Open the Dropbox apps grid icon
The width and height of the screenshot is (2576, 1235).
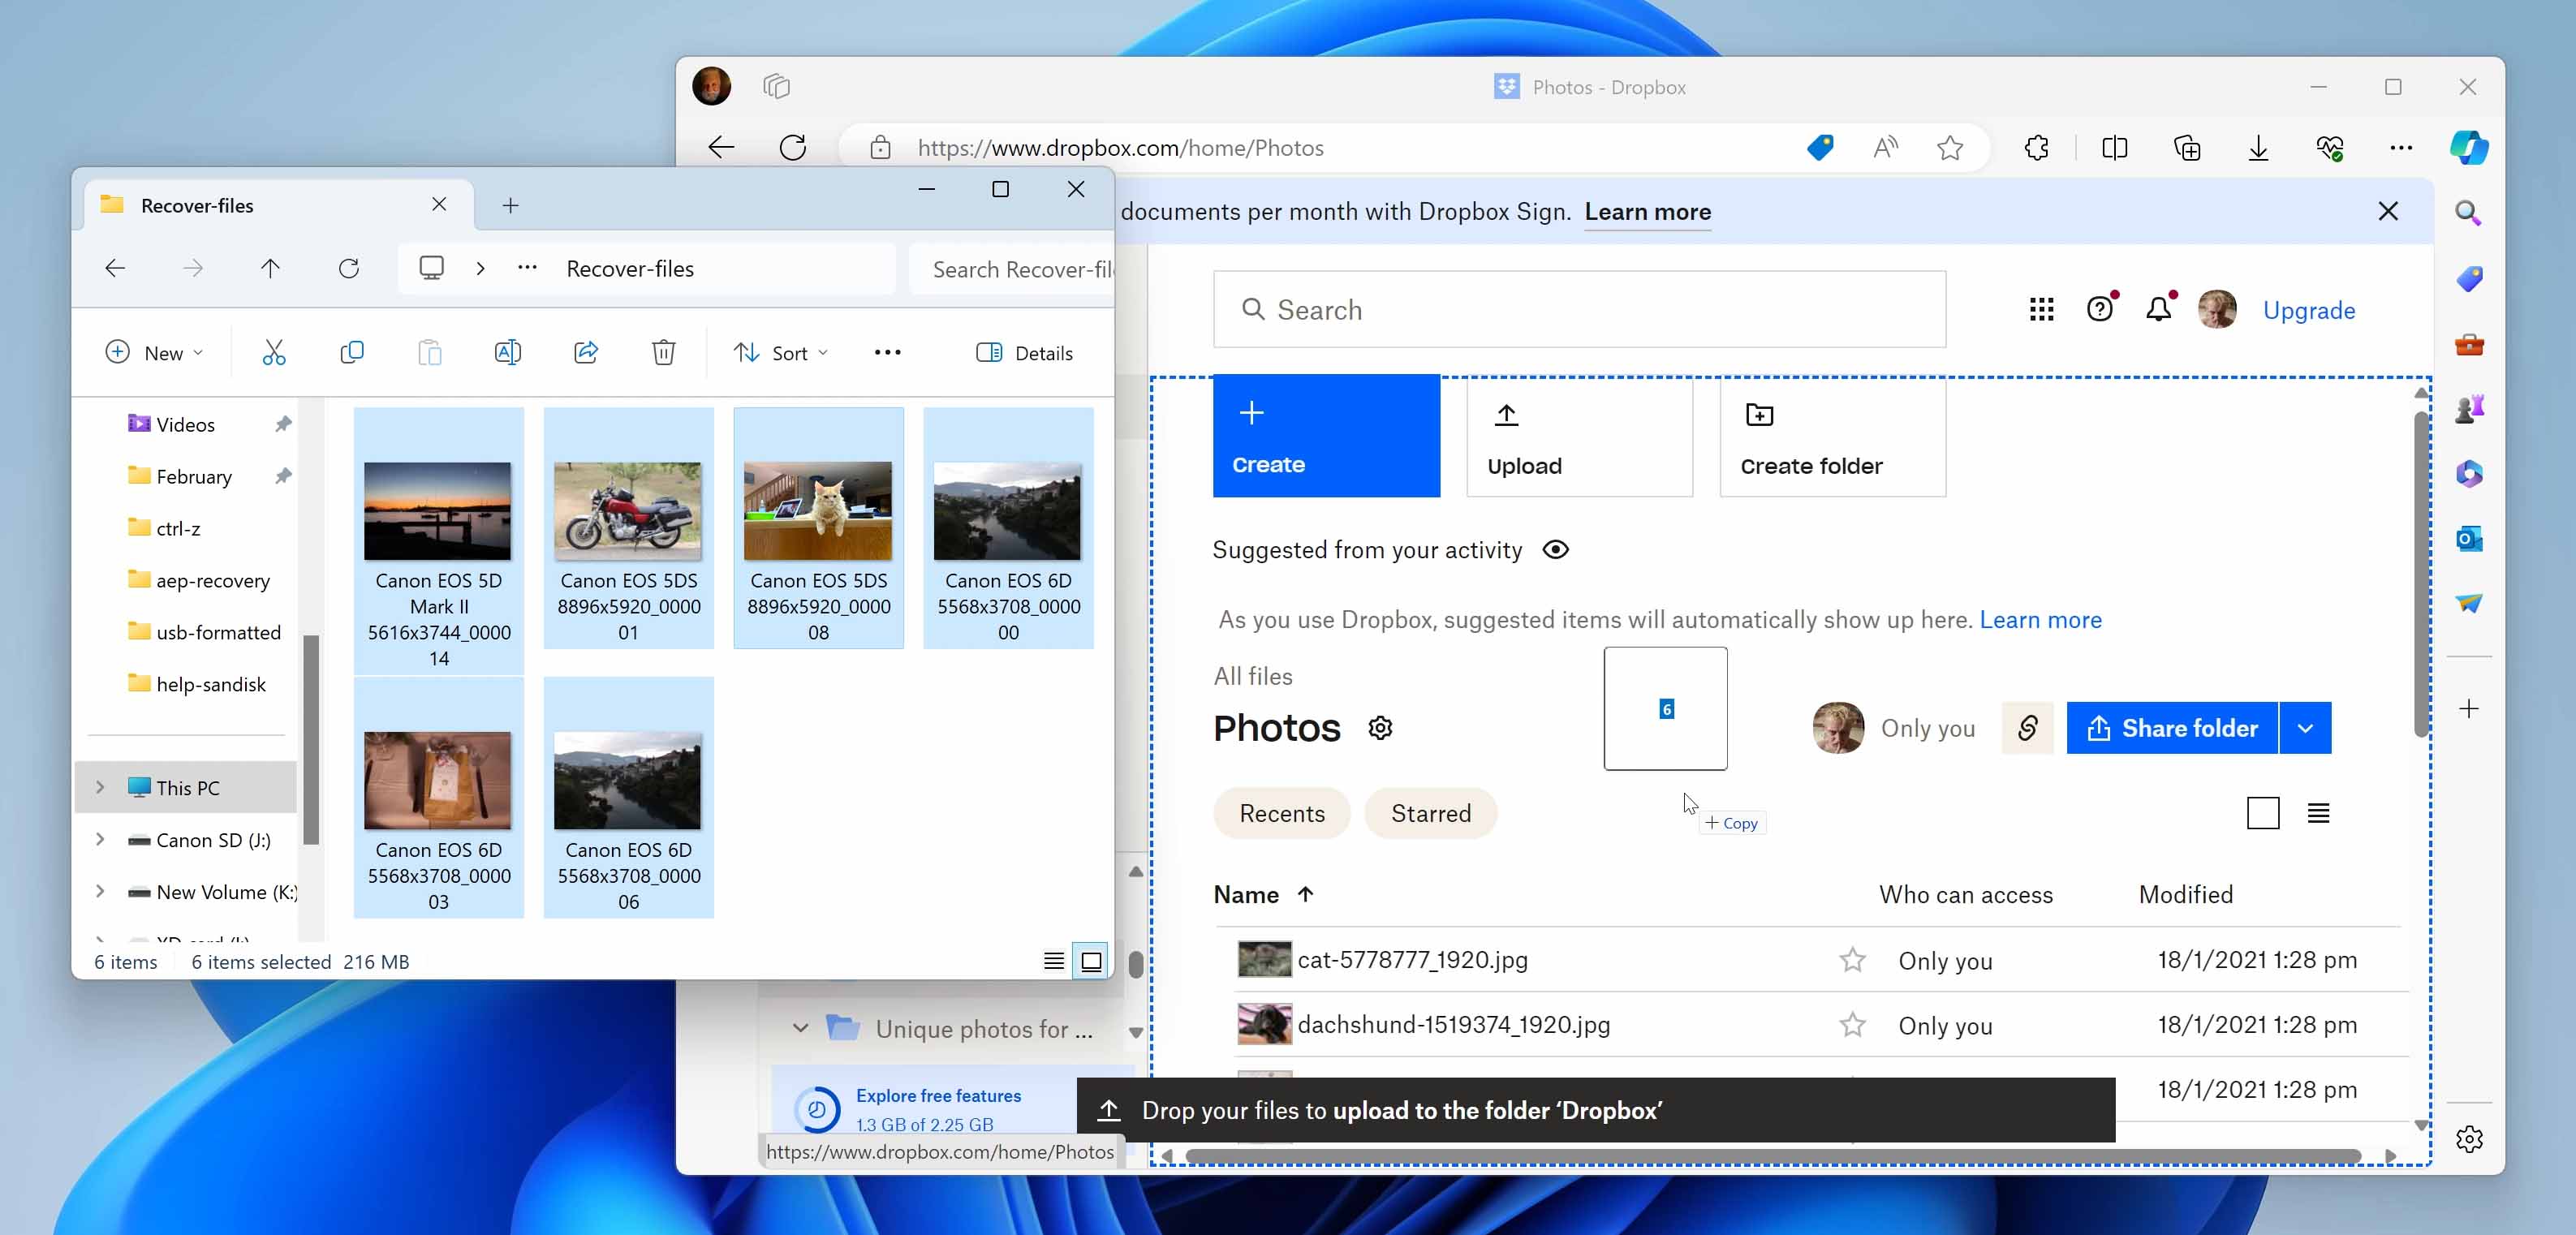click(2041, 310)
